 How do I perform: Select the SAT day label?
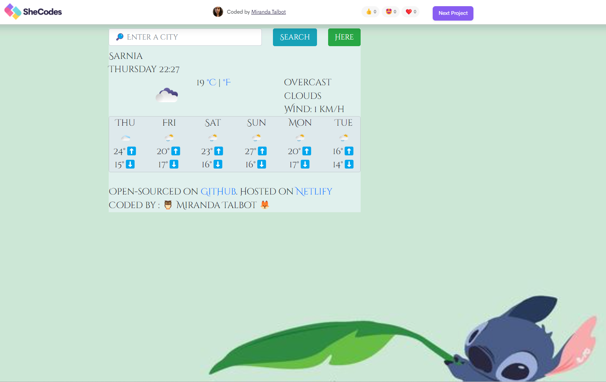click(213, 123)
